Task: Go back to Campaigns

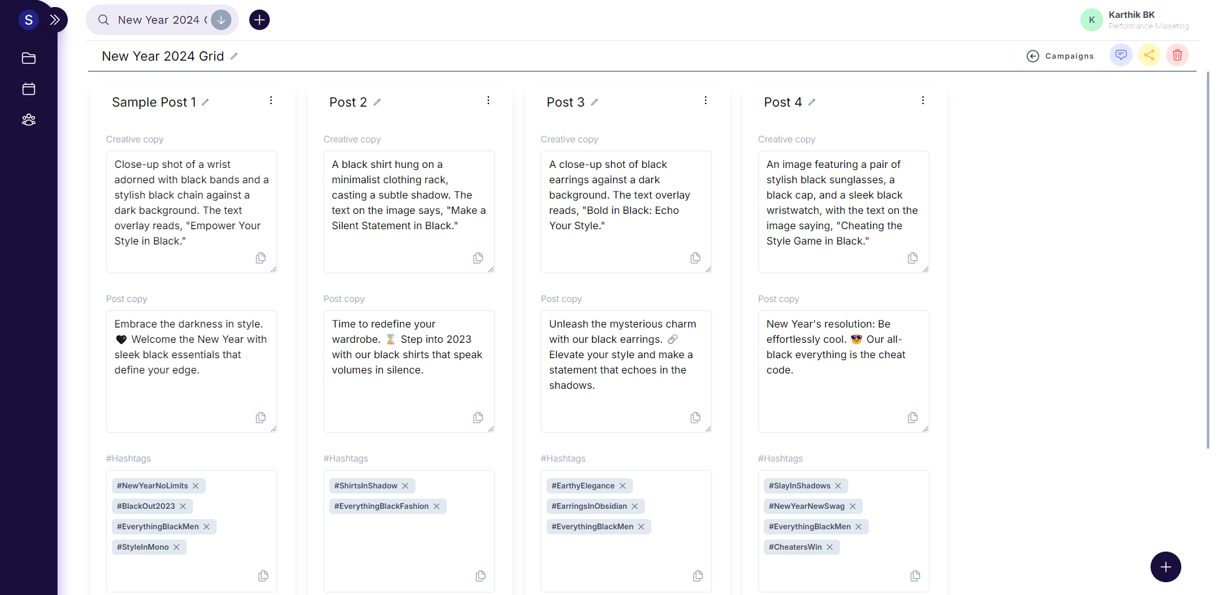Action: pos(1060,56)
